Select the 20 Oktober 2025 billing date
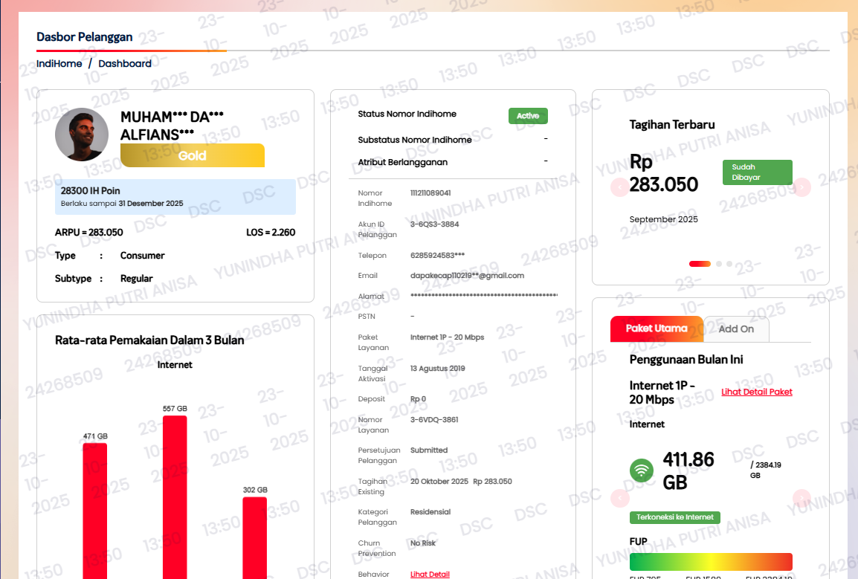The width and height of the screenshot is (858, 579). (x=439, y=482)
